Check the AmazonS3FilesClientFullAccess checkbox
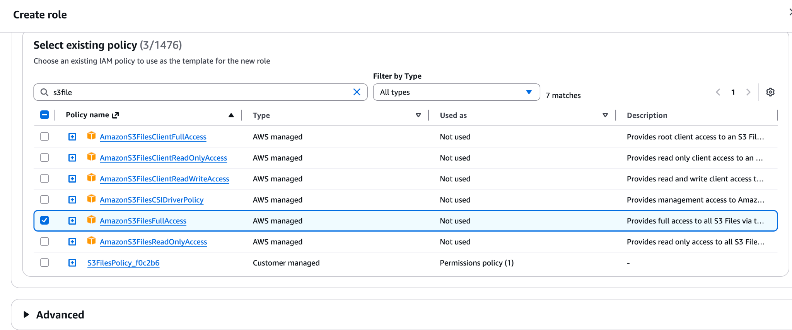Viewport: 792px width, 330px height. (44, 137)
